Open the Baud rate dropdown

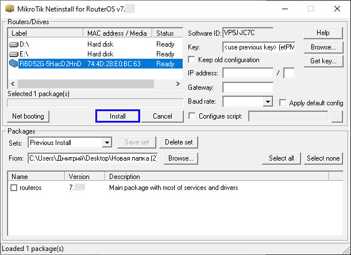coord(268,102)
